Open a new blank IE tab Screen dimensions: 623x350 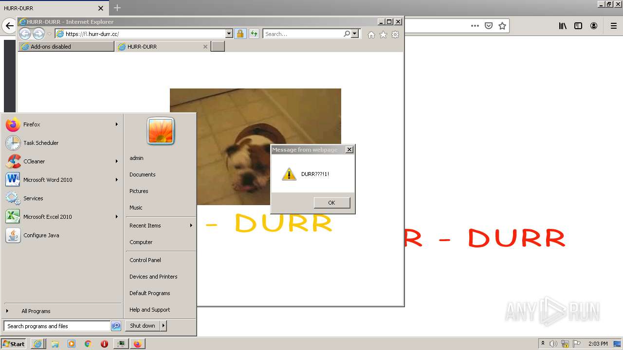tap(218, 47)
